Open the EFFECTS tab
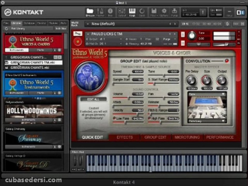Image resolution: width=248 pixels, height=186 pixels. pos(125,137)
